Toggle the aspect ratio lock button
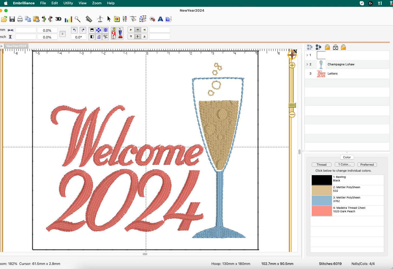The height and width of the screenshot is (269, 393). pos(63,34)
